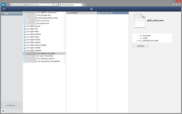Click the folder icon of com~apple~Notes
Screen dimensions: 182x114
point(25,32)
